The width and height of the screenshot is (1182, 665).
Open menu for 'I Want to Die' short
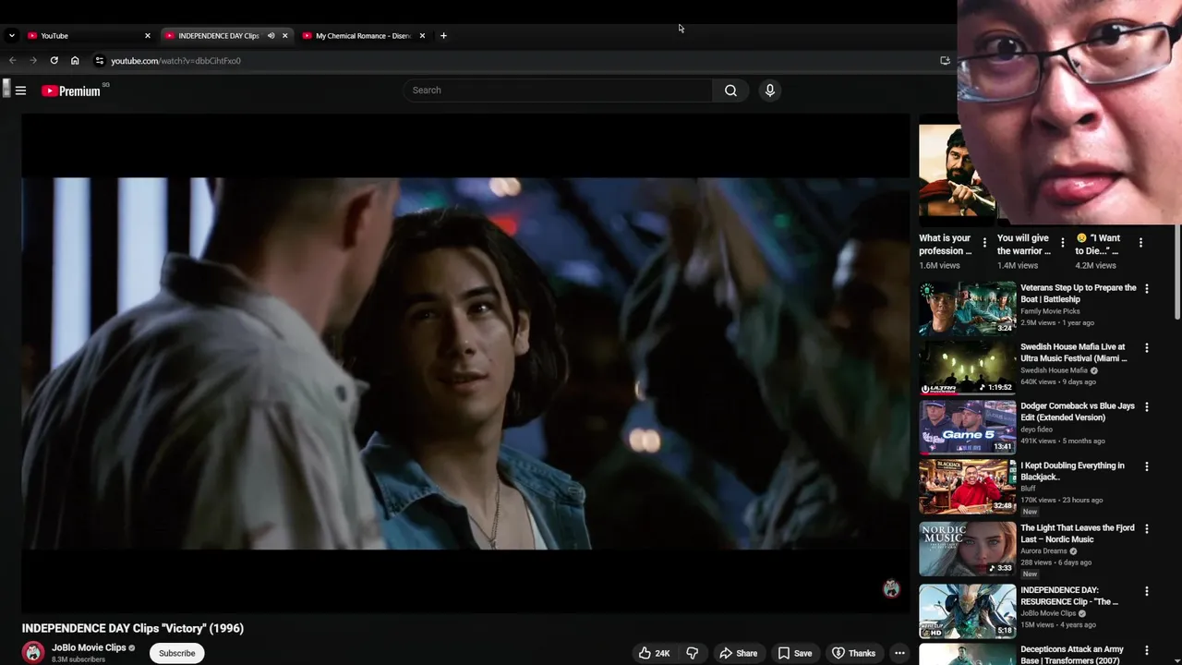1140,243
